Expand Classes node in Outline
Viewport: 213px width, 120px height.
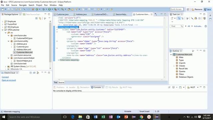(x=174, y=66)
